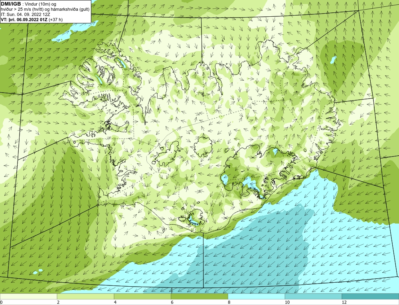Click the 2–4 m/s light green legend swatch
Viewport: 399px width, 305px height.
point(85,296)
